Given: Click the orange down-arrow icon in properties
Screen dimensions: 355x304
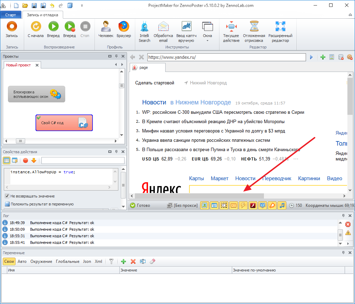Looking at the screenshot, I should pos(34,160).
